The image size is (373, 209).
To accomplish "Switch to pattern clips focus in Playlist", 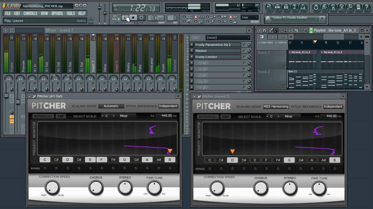I will coord(283,37).
